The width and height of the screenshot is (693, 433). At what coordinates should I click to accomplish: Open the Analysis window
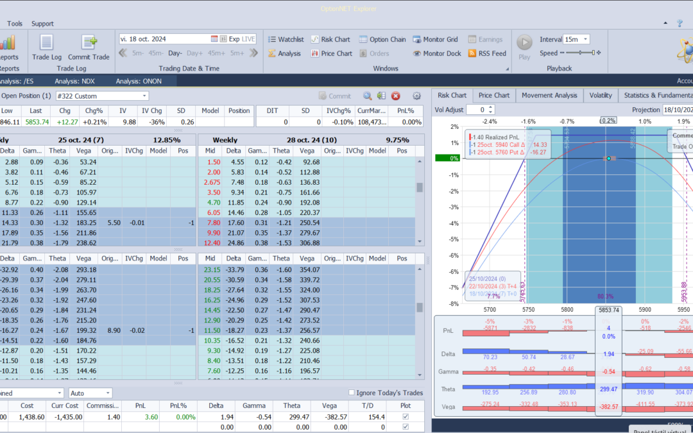point(284,53)
